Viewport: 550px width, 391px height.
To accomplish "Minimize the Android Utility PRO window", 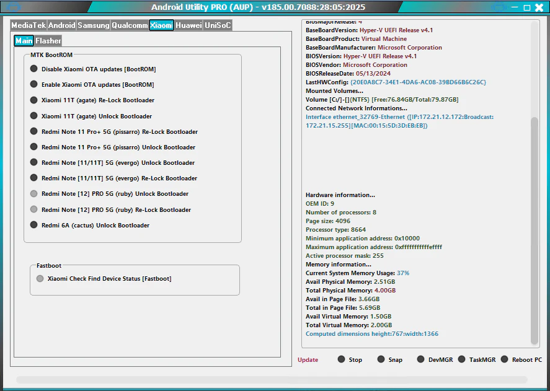I will coord(515,7).
